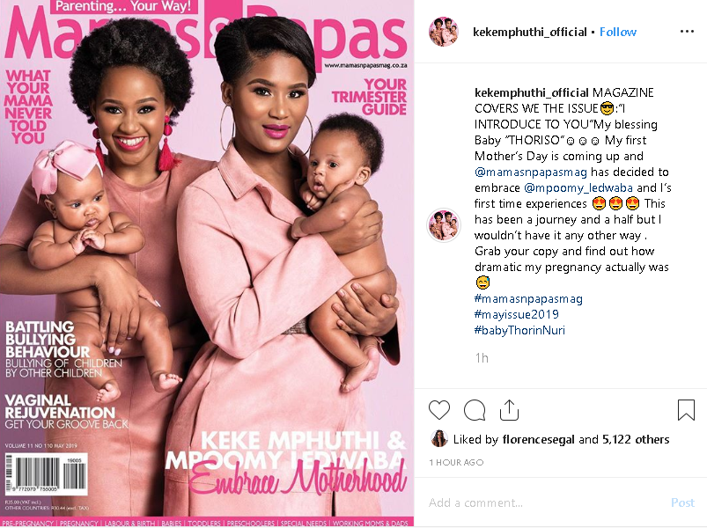Open the @mamasnpapasmag mention
This screenshot has width=707, height=528.
531,172
